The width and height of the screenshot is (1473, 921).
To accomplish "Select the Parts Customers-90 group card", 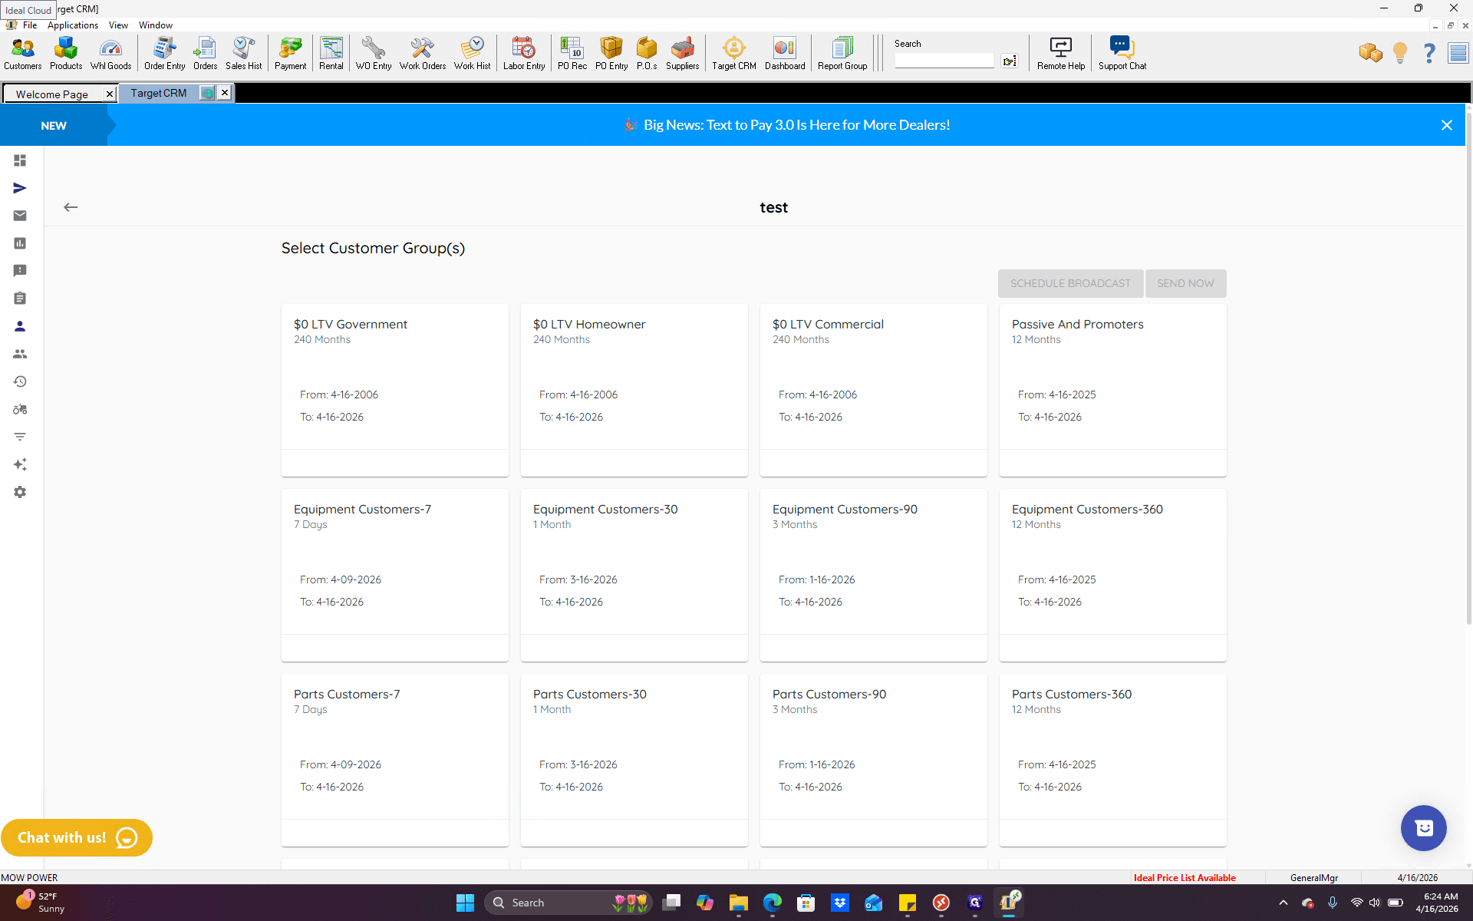I will pyautogui.click(x=874, y=760).
